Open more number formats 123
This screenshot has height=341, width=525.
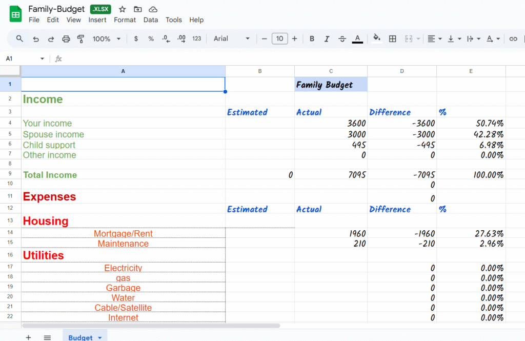coord(196,39)
